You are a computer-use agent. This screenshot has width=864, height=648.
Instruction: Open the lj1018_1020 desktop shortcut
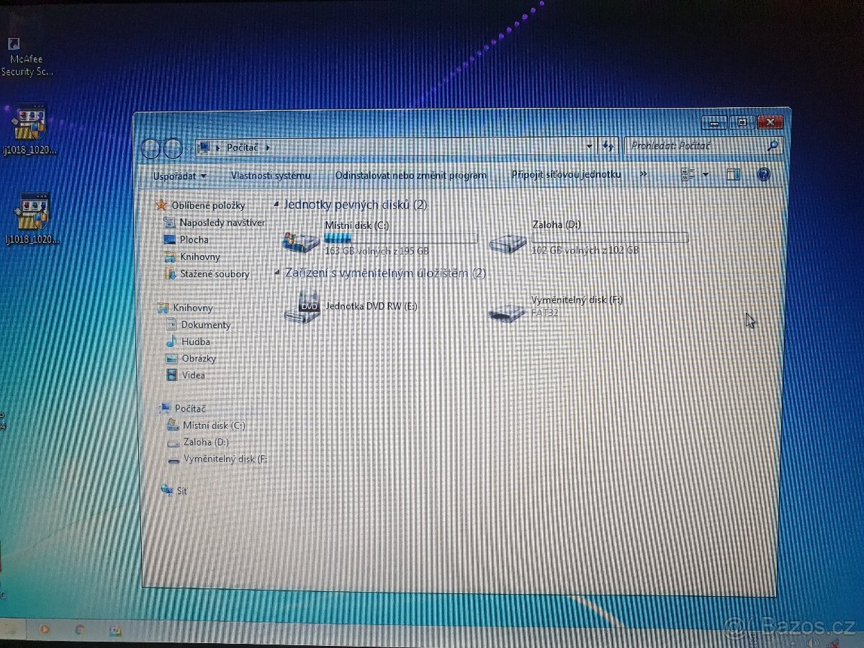tap(29, 122)
